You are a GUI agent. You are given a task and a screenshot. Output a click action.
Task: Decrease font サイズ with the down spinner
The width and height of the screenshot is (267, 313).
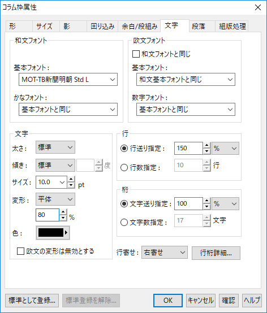[x=71, y=185]
